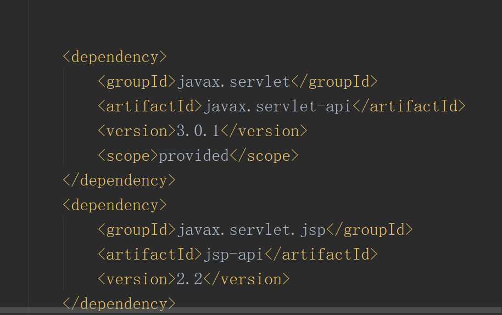
Task: Click the javax.servlet.jsp groupId value
Action: click(251, 230)
